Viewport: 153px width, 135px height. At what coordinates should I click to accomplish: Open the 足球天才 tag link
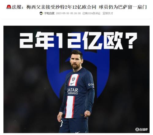click(108, 13)
